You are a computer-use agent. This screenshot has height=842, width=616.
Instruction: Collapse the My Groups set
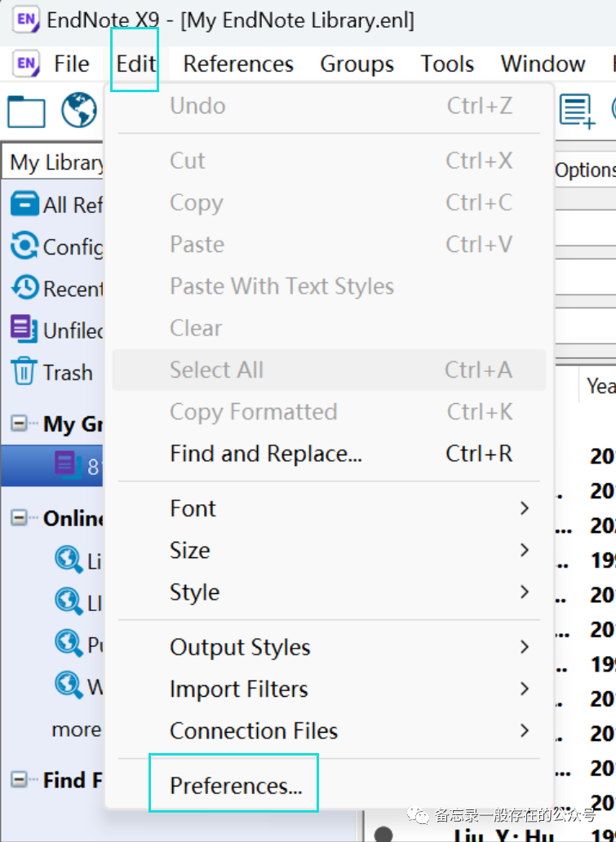19,423
